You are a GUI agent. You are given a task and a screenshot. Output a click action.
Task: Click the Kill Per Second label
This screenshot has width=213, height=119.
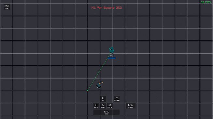103,8
